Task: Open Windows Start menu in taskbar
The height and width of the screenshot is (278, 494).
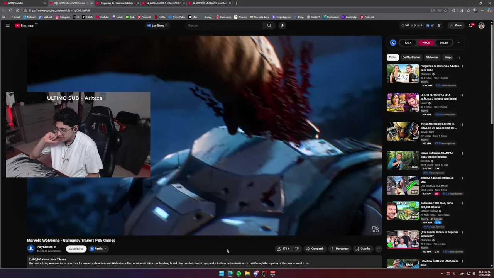Action: tap(222, 273)
